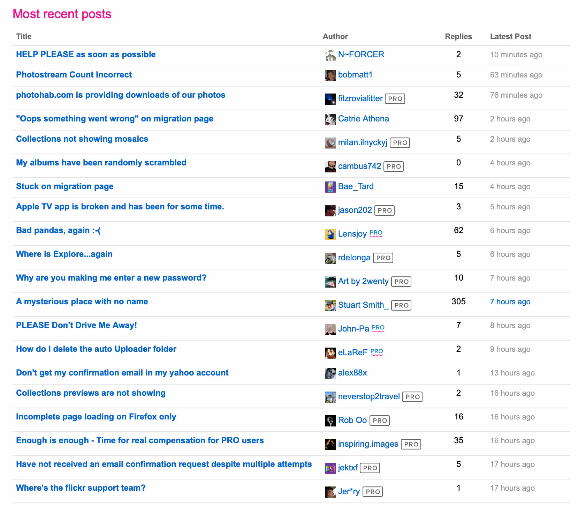Click jason202's avatar thumbnail

click(330, 211)
